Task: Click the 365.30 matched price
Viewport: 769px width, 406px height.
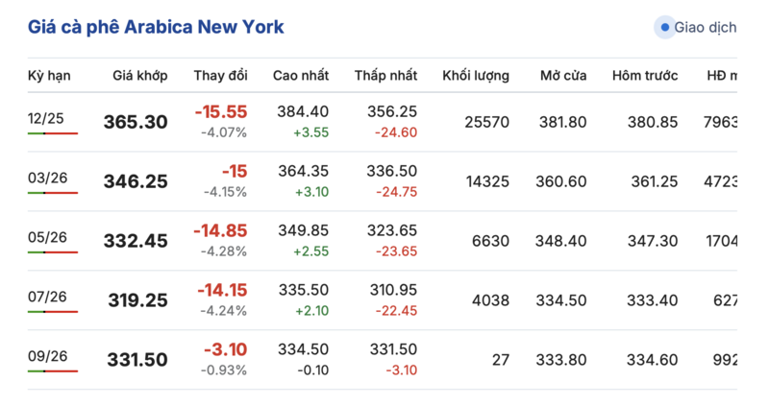Action: coord(136,123)
